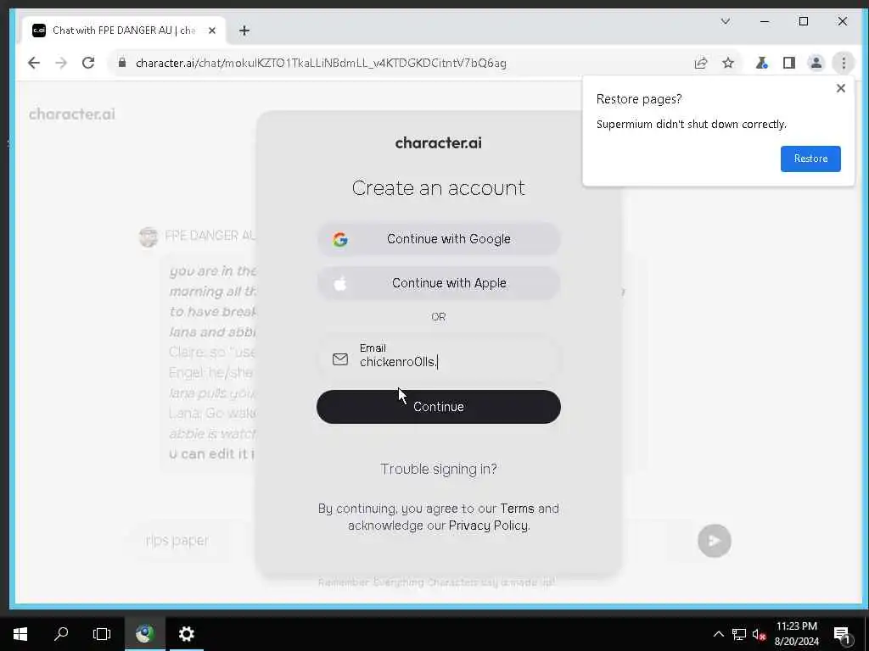This screenshot has width=869, height=651.
Task: Toggle the browser side panel icon
Action: coord(789,63)
